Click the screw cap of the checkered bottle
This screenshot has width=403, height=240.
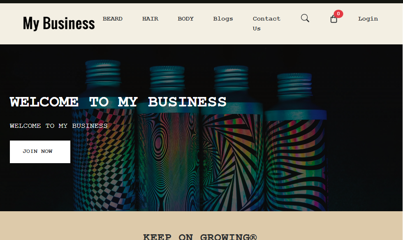103,72
